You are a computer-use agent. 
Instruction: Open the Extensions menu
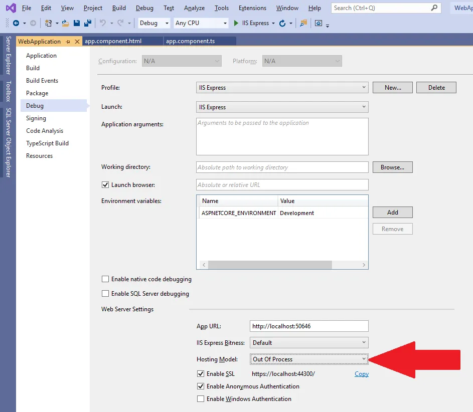[x=252, y=8]
